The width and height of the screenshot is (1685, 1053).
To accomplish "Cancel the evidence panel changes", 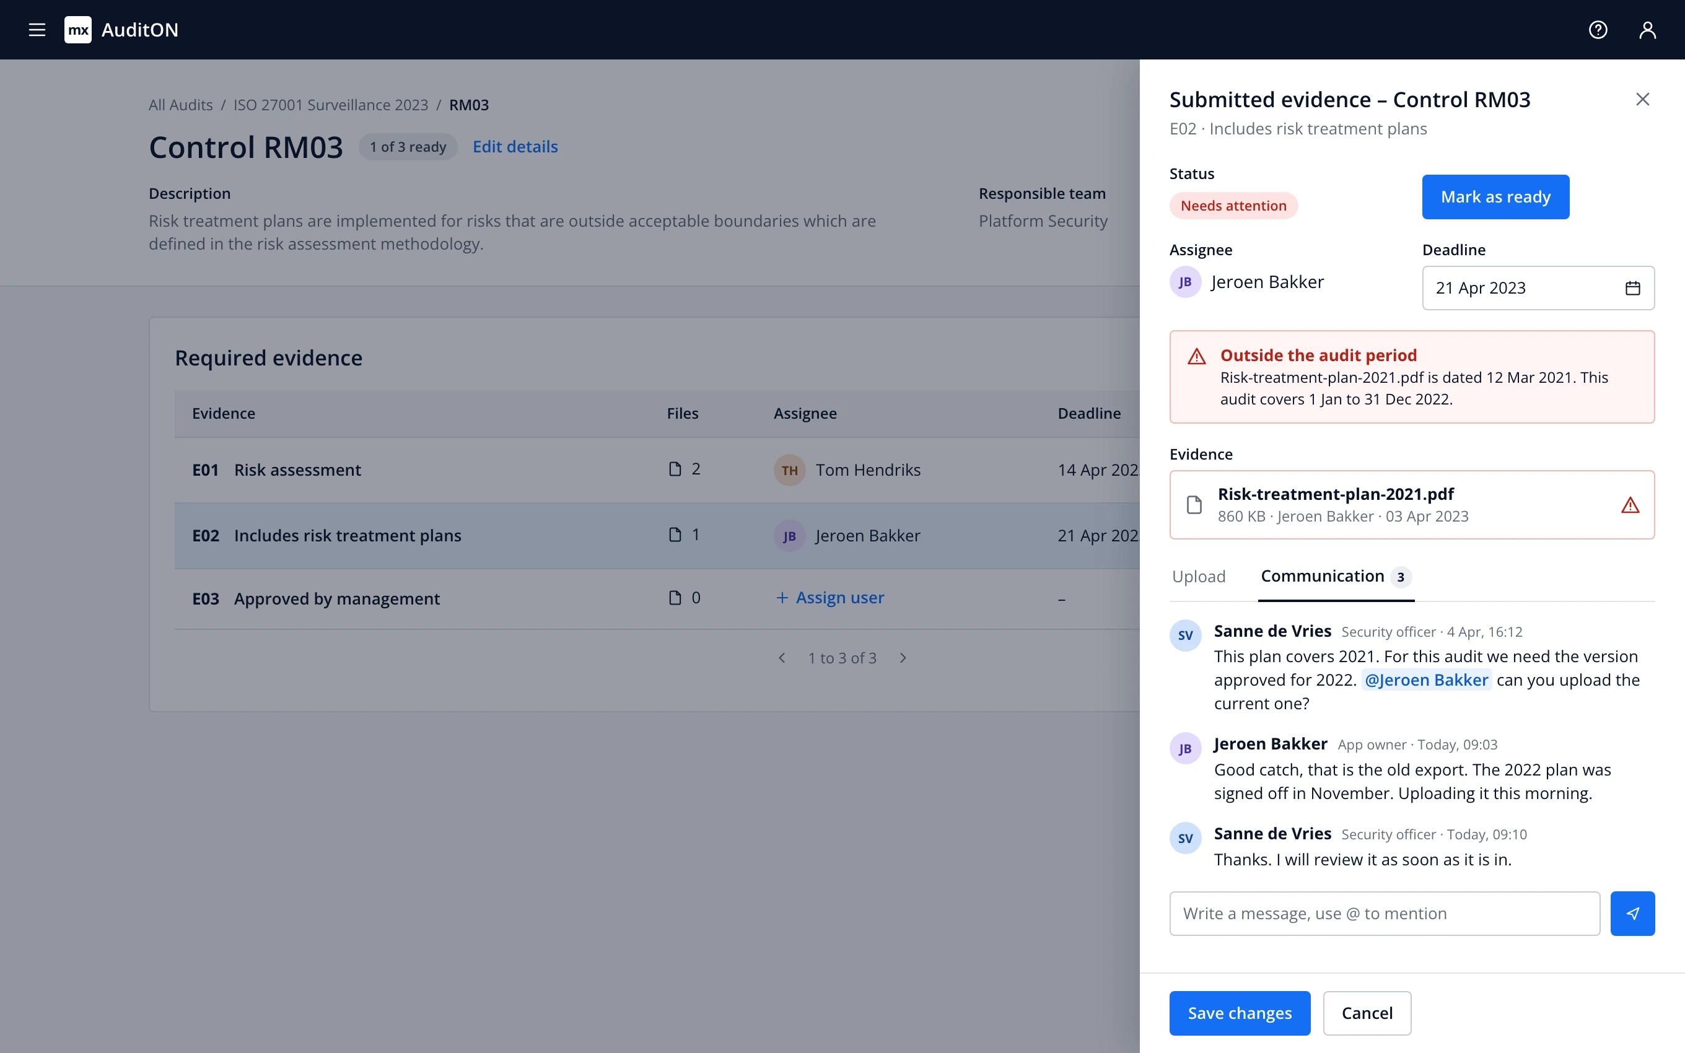I will coord(1367,1013).
